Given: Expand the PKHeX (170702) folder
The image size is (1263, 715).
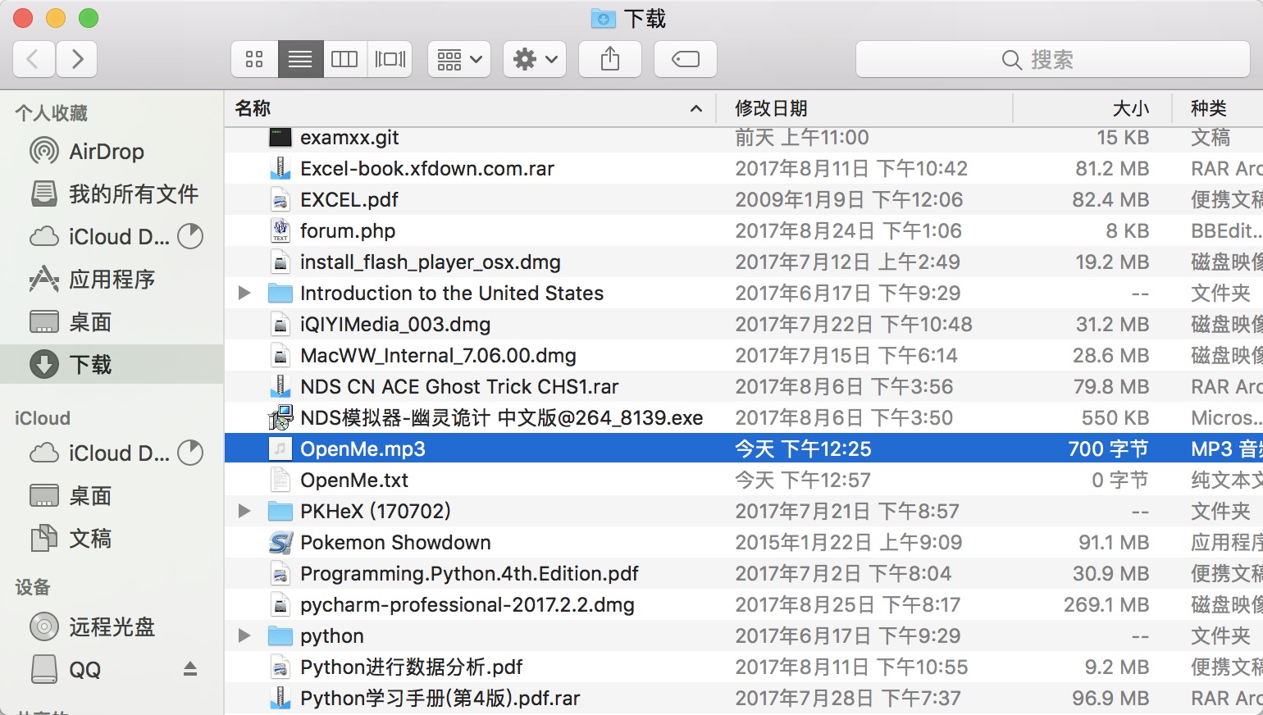Looking at the screenshot, I should point(244,512).
